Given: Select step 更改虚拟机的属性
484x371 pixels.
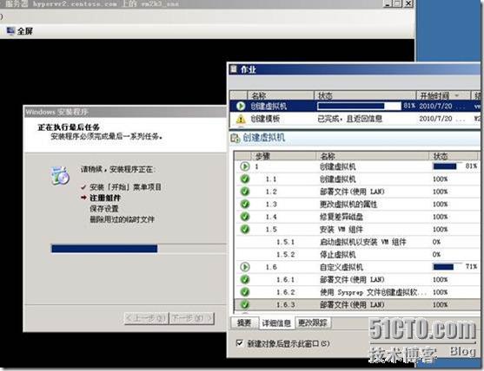Looking at the screenshot, I should click(x=348, y=204).
